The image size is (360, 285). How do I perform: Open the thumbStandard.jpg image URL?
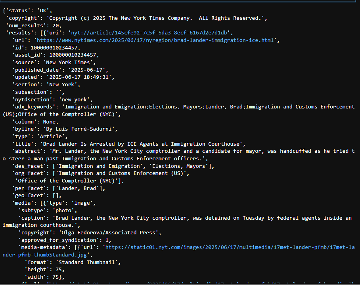pyautogui.click(x=179, y=251)
